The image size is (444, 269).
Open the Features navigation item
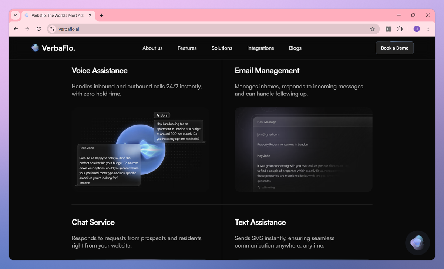[x=187, y=48]
